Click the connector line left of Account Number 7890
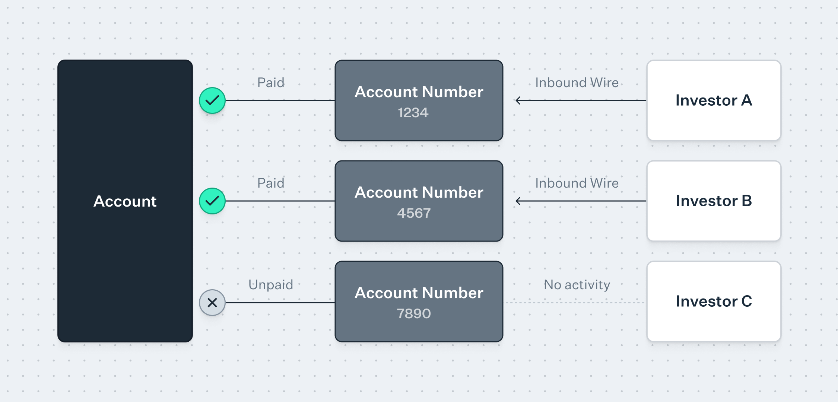 coord(280,303)
